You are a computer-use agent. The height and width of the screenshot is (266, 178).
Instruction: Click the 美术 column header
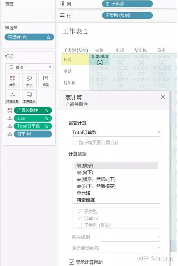coord(161,50)
